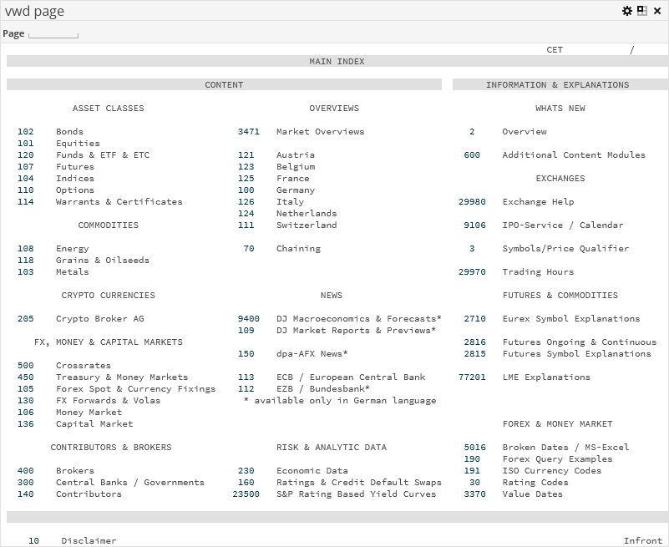Select the Switzerland overview

point(306,225)
